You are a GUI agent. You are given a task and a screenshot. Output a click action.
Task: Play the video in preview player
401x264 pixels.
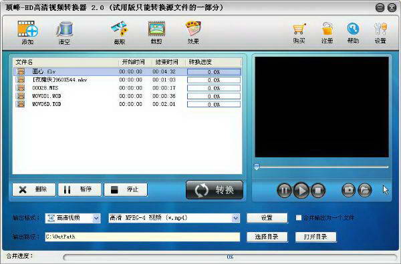[301, 190]
